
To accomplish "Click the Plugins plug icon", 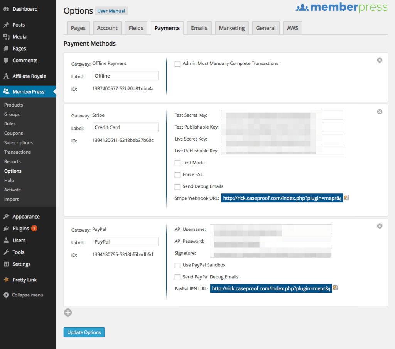I will 6,229.
